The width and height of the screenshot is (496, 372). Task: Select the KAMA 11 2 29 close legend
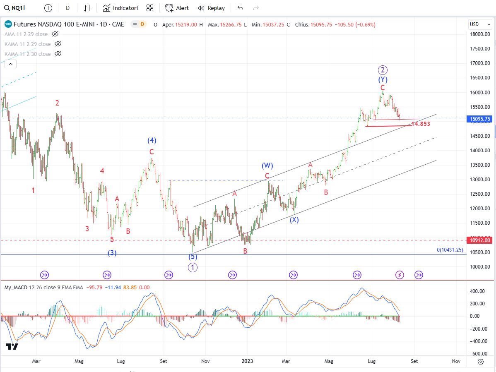point(27,44)
